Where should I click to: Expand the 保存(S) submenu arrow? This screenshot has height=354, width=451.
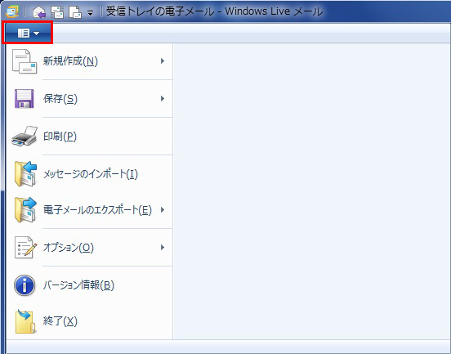point(163,99)
